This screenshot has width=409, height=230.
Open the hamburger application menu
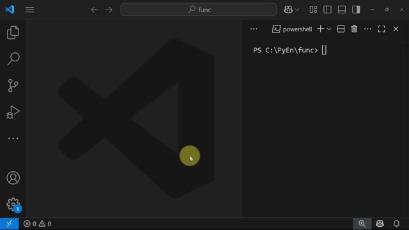click(30, 10)
